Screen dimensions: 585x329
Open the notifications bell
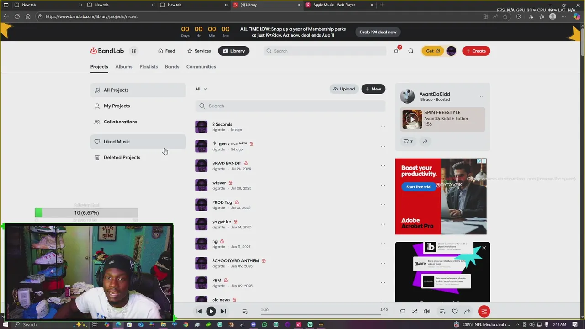click(x=396, y=51)
